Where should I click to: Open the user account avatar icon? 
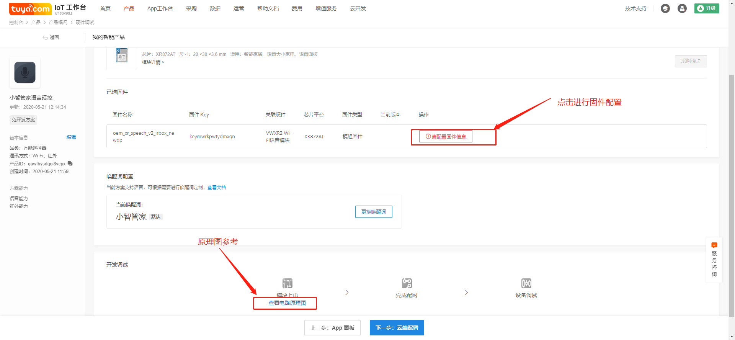click(x=682, y=8)
